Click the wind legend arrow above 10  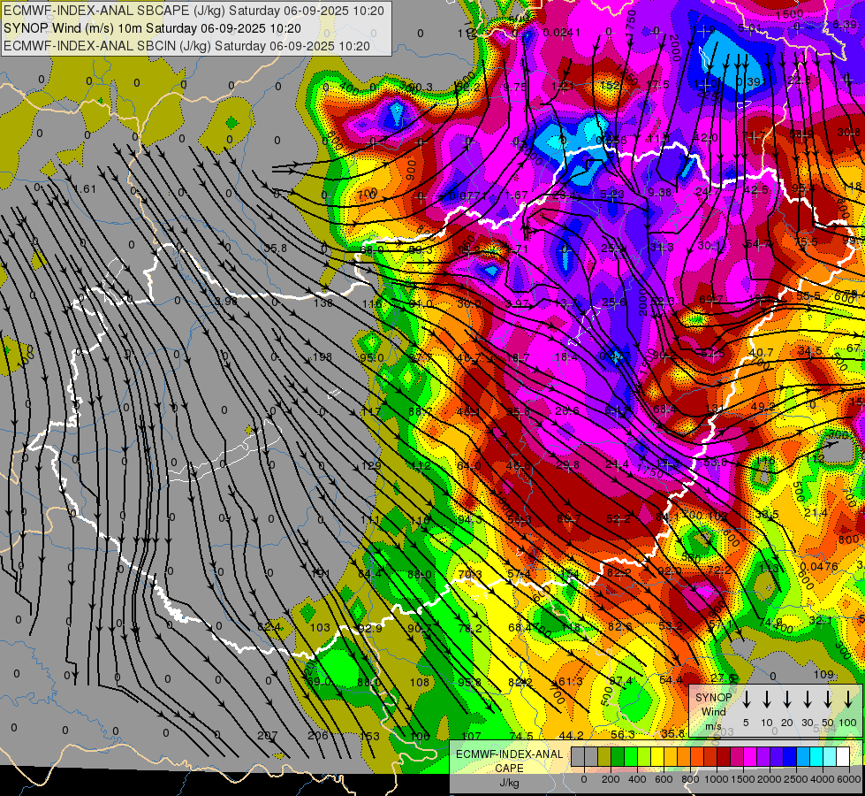(x=766, y=700)
